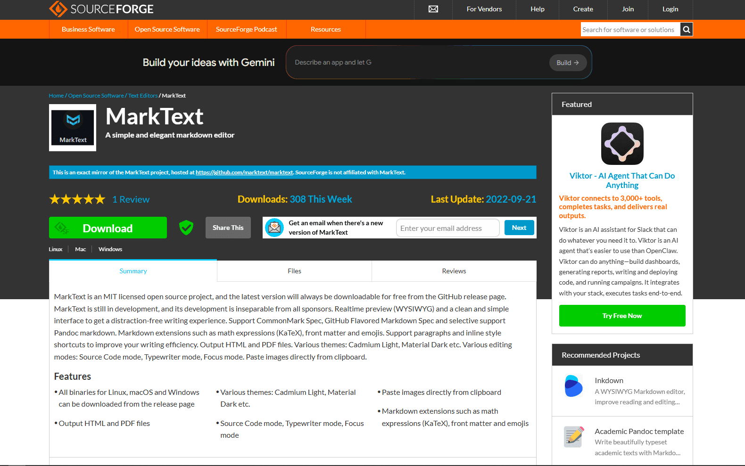
Task: Click the Next button for email updates
Action: click(x=519, y=228)
